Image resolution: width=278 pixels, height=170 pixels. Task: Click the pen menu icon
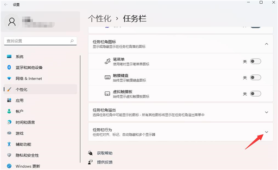107,61
